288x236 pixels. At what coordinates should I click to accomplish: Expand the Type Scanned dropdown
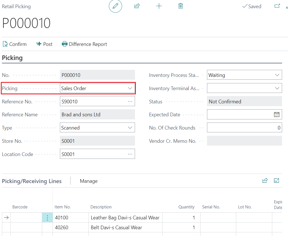[x=130, y=128]
